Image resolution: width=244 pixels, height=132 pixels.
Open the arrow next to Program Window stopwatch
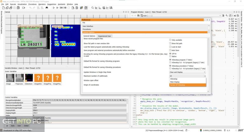coord(232,16)
